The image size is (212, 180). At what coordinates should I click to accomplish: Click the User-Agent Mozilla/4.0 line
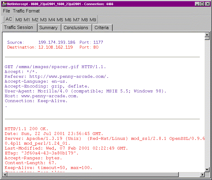point(85,91)
